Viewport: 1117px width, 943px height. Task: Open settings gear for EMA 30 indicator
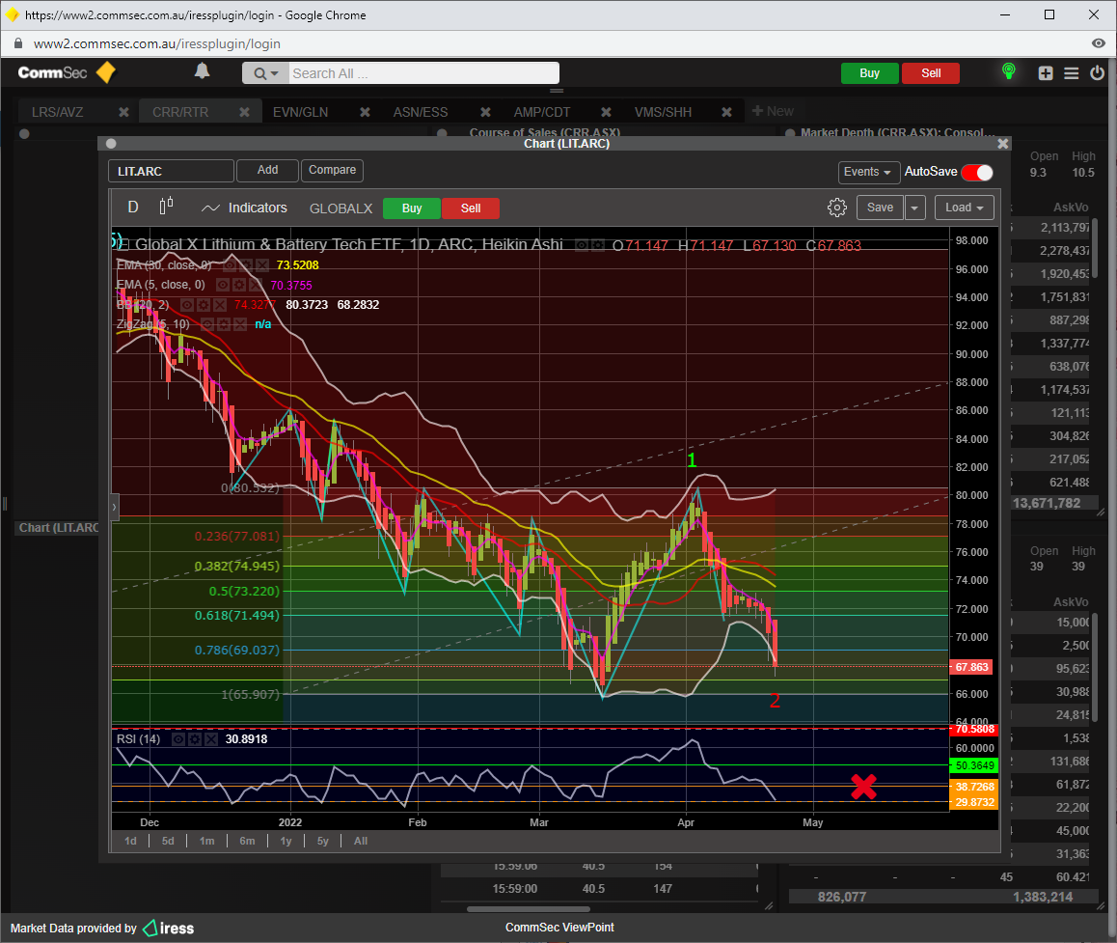(x=246, y=265)
